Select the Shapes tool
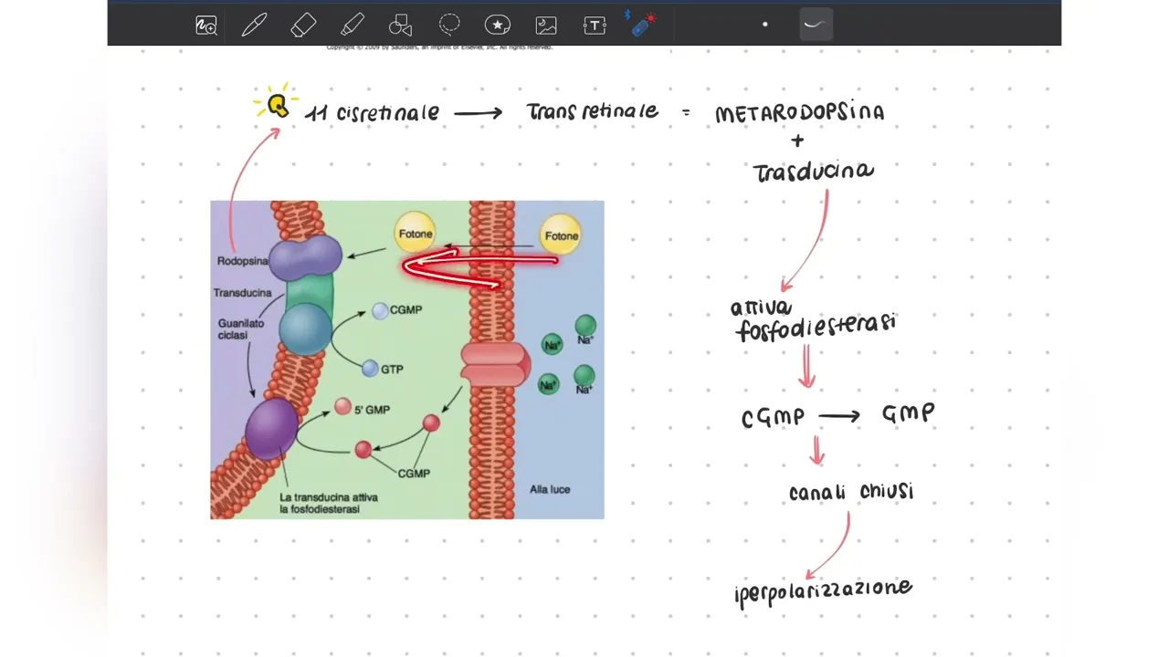Image resolution: width=1169 pixels, height=657 pixels. click(x=400, y=26)
